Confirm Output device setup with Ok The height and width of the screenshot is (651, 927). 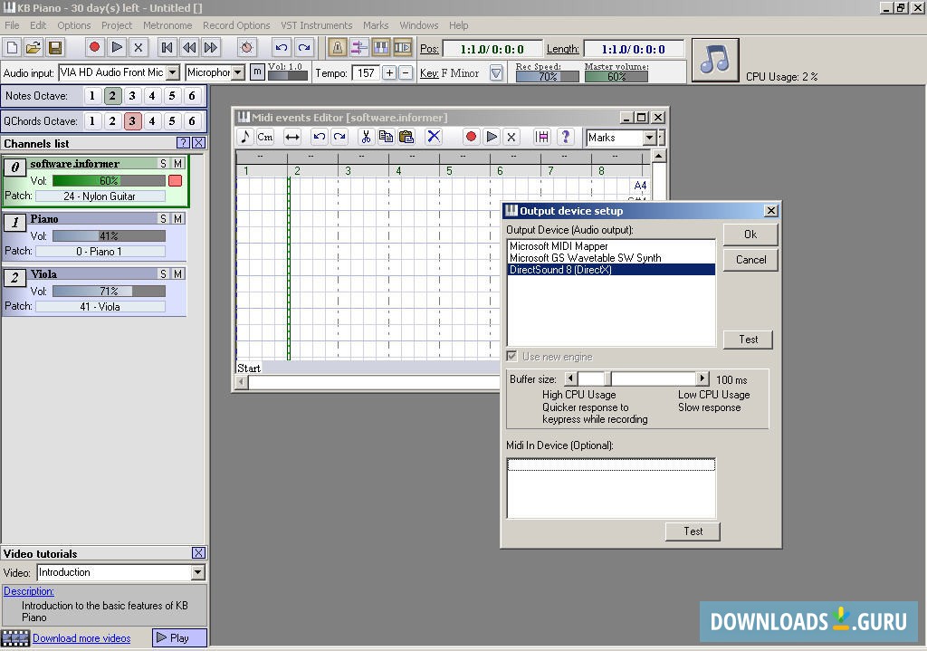[750, 235]
